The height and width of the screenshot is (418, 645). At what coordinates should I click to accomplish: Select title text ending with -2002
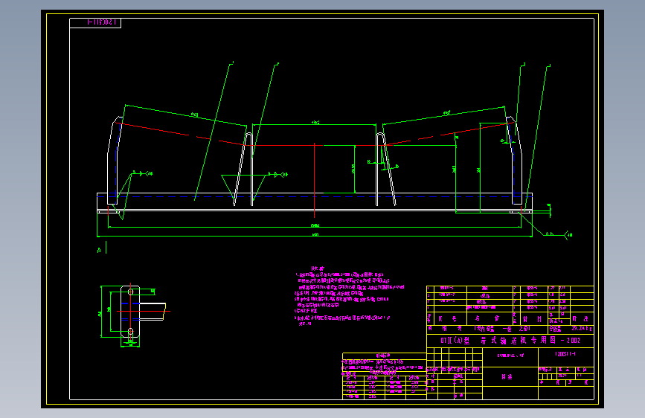(x=510, y=340)
